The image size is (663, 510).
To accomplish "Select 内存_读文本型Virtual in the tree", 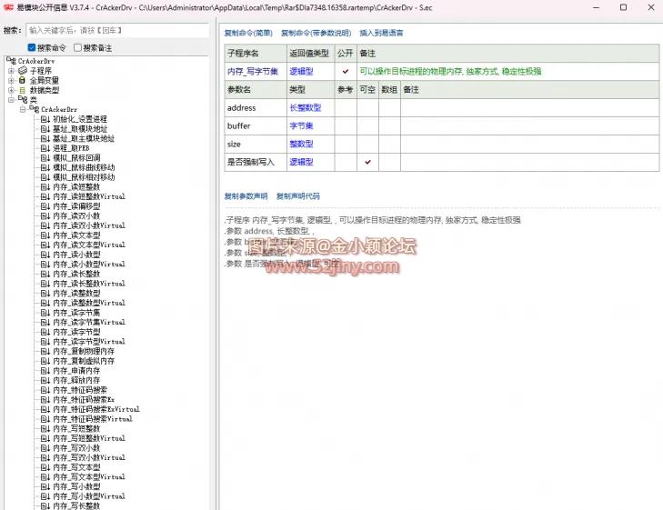I will coord(89,245).
